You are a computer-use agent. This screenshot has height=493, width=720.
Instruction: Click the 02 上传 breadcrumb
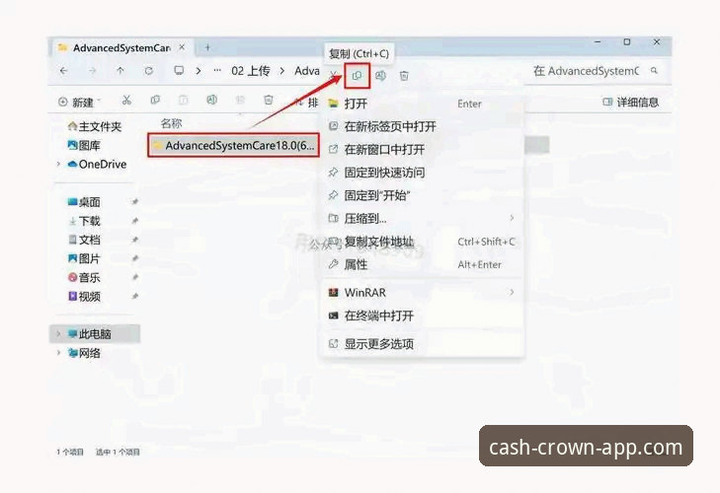[x=250, y=71]
